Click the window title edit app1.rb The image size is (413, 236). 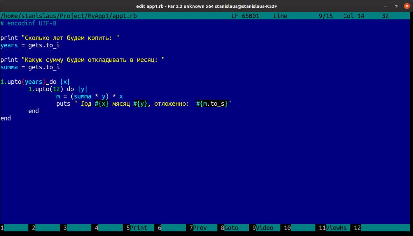point(206,6)
